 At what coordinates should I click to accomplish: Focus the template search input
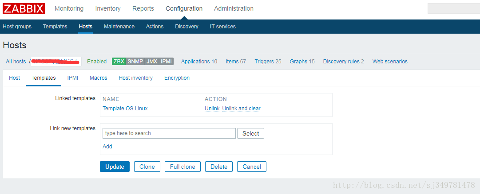pyautogui.click(x=169, y=133)
